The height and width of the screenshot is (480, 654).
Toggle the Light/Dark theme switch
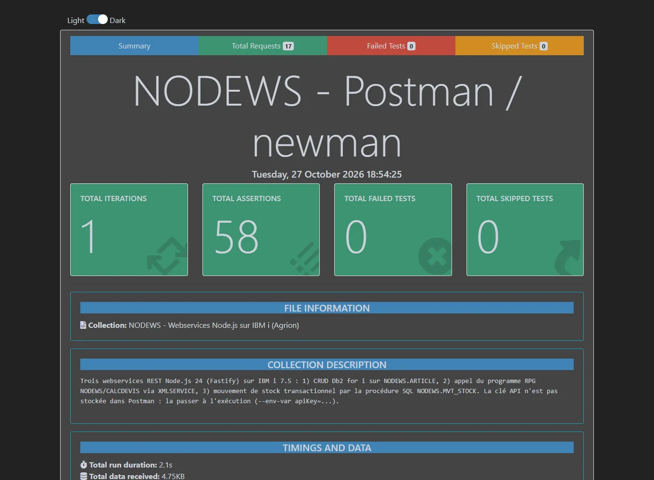(97, 19)
